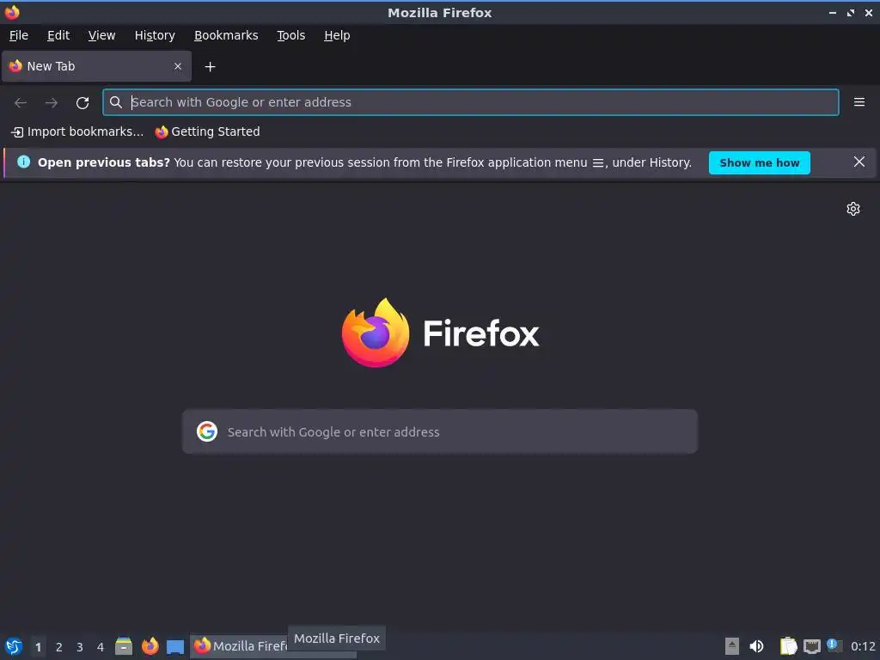
Task: Open the Tools menu
Action: click(x=290, y=35)
